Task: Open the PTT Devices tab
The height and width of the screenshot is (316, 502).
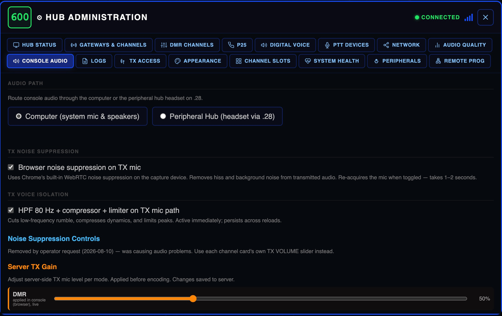Action: 346,45
